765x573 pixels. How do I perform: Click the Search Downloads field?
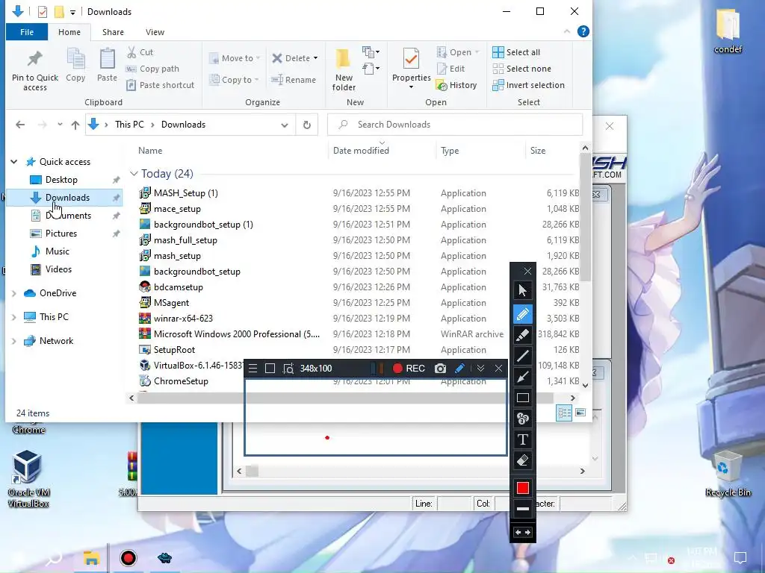pyautogui.click(x=455, y=125)
